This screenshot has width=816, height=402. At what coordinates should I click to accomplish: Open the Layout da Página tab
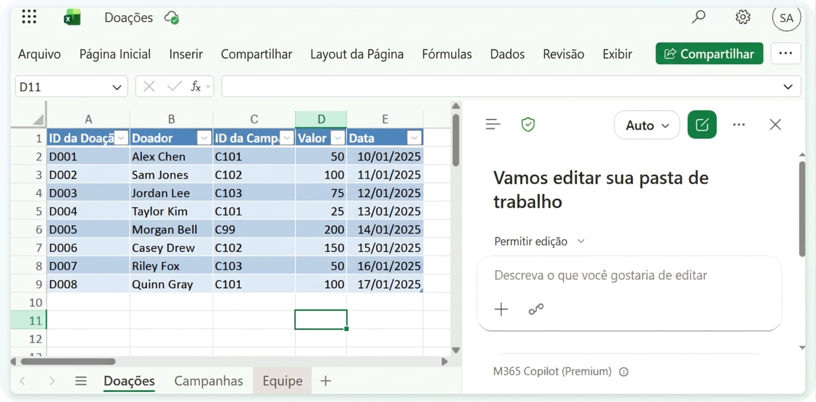click(x=357, y=54)
